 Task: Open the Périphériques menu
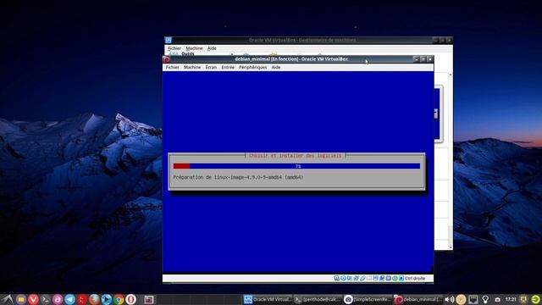tap(252, 68)
